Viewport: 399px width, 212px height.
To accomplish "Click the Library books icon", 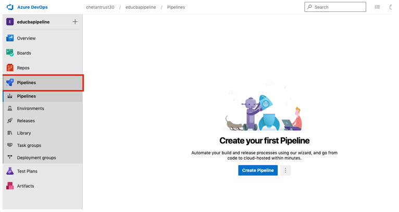I will click(10, 133).
